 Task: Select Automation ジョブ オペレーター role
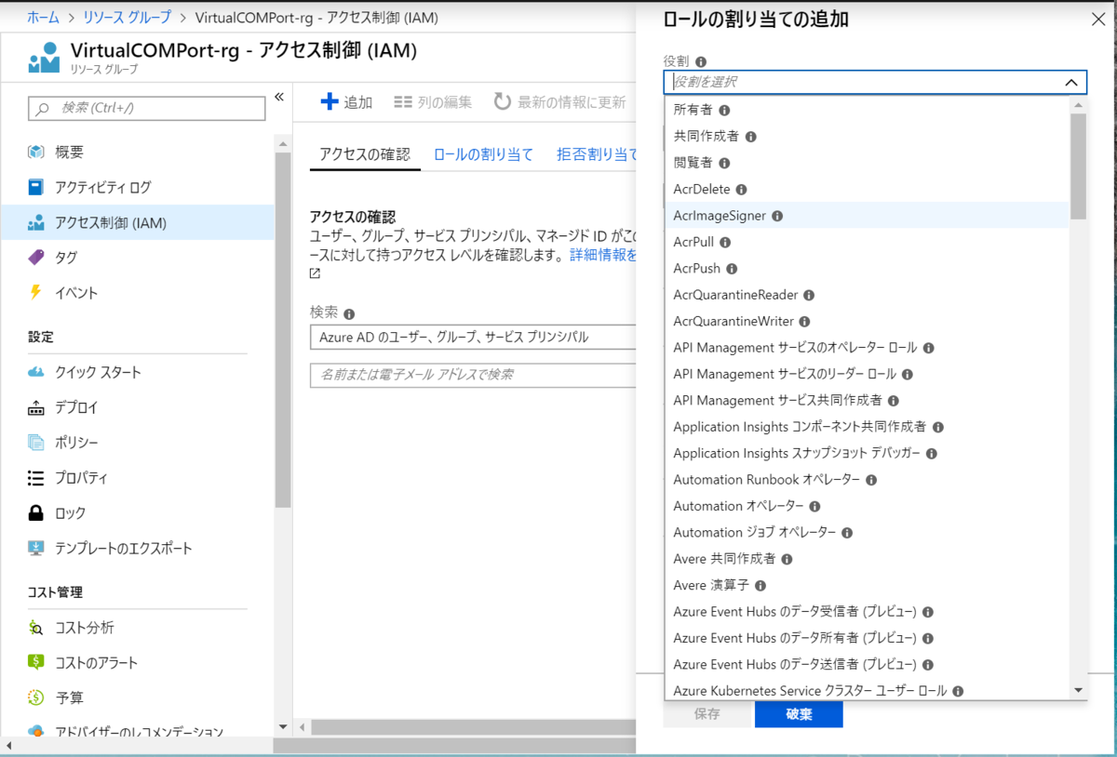coord(867,533)
